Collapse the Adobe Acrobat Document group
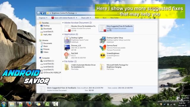 pyautogui.click(x=63, y=23)
